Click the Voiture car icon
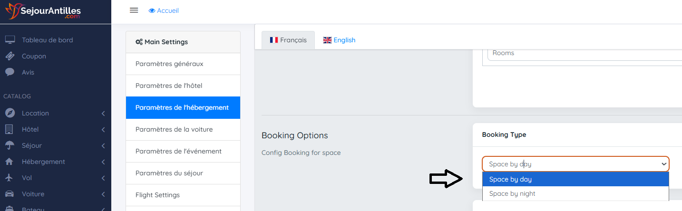Screen dimensions: 682x211 pos(10,194)
